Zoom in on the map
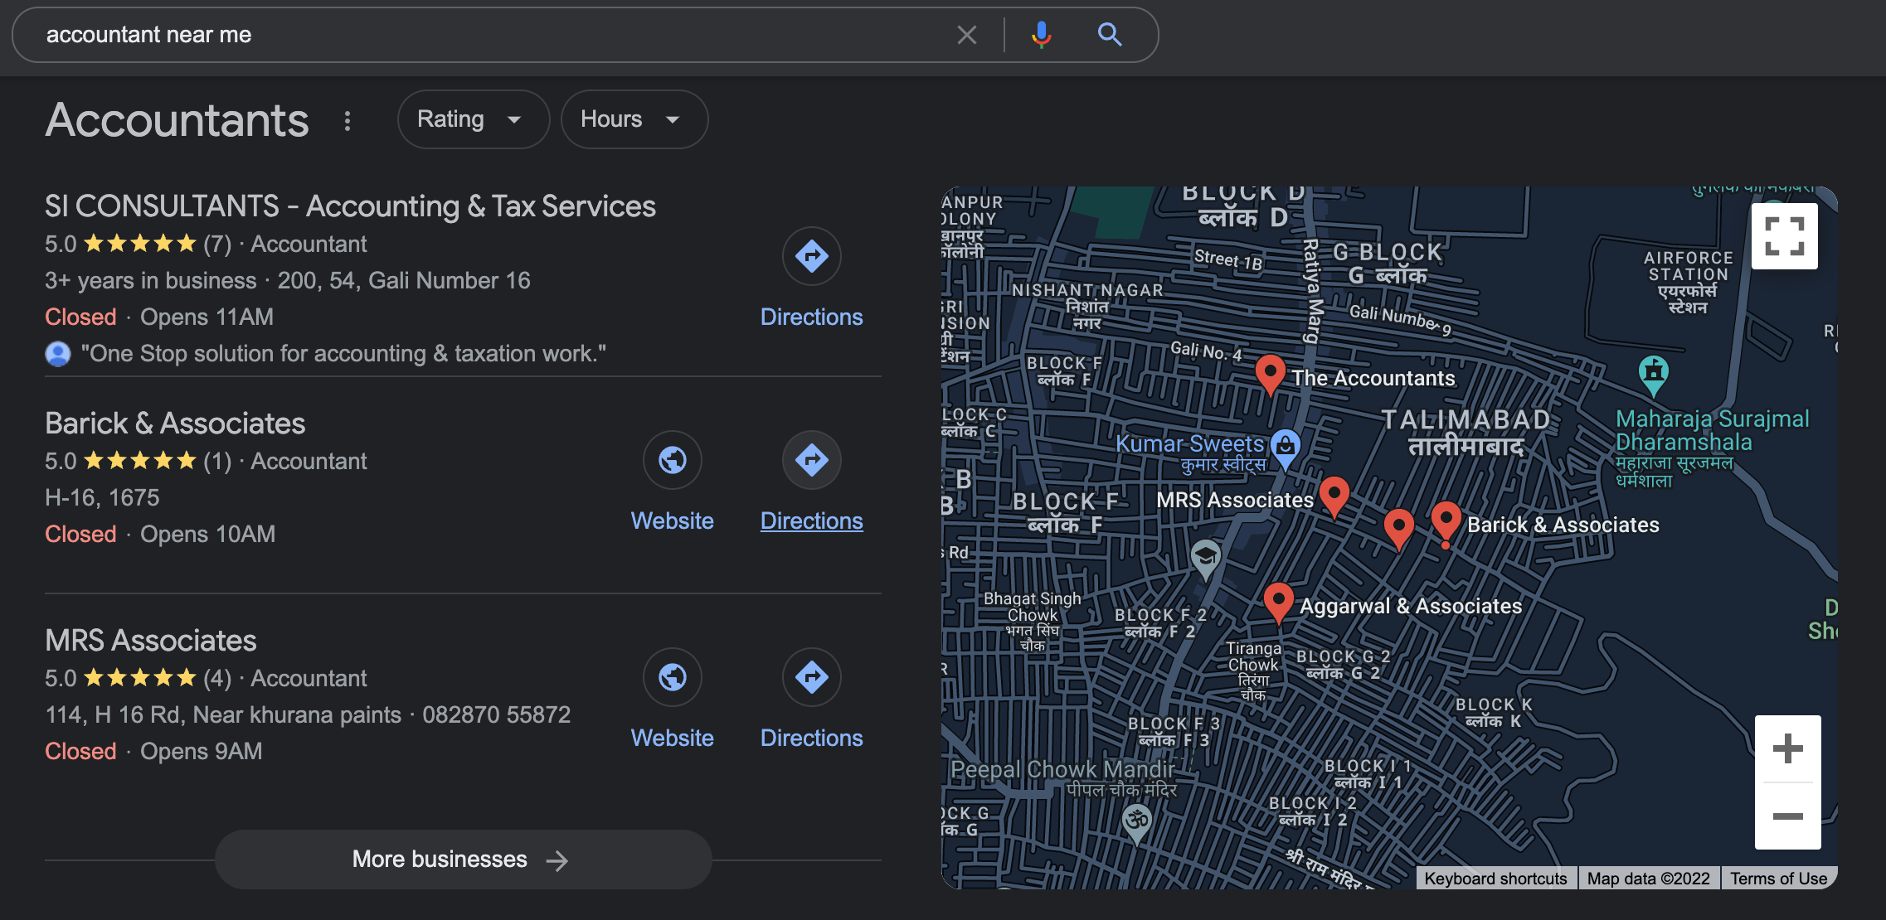This screenshot has width=1886, height=920. (1787, 748)
